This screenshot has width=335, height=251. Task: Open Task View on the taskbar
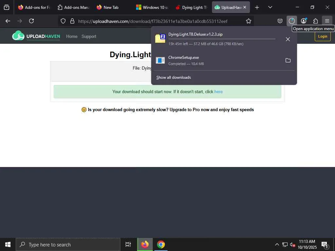(128, 244)
